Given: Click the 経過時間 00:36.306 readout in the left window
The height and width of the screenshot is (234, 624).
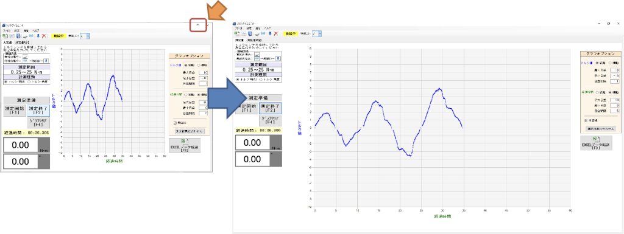Looking at the screenshot, I should (x=27, y=132).
